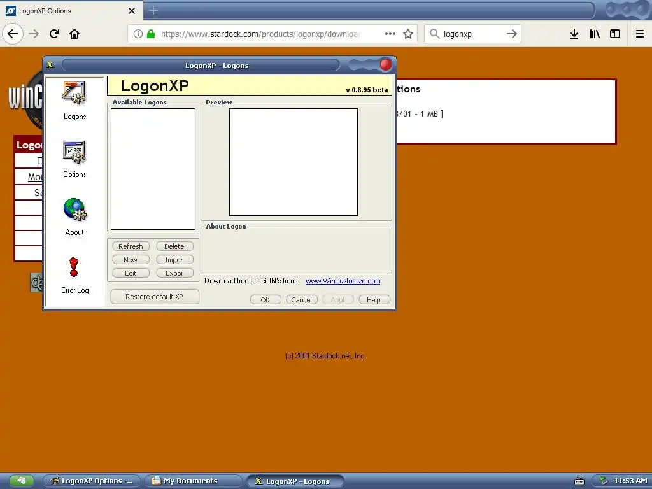This screenshot has width=652, height=489.
Task: Click inside the Available Logons list
Action: [x=153, y=169]
